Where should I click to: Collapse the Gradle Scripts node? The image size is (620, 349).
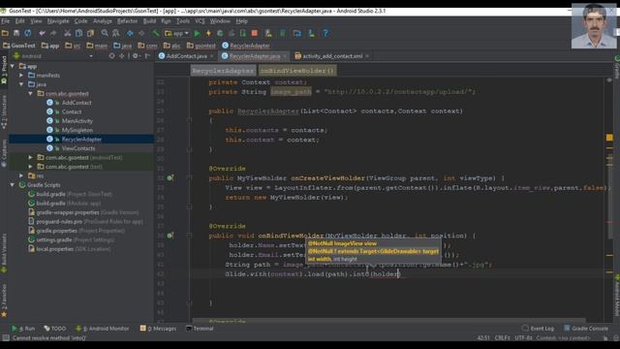(x=13, y=185)
